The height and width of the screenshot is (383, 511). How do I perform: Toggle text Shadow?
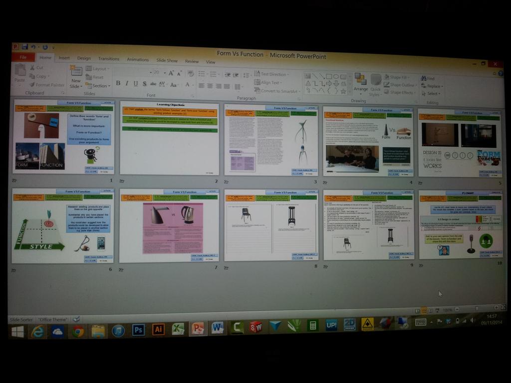point(144,84)
